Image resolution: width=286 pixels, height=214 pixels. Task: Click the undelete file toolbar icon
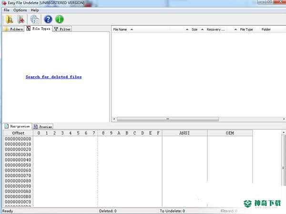[21, 20]
